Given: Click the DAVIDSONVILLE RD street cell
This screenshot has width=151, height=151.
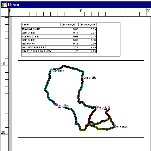Looking at the screenshot, I should coord(41,48).
